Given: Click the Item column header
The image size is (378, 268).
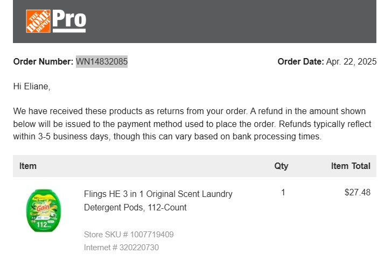Looking at the screenshot, I should 28,166.
